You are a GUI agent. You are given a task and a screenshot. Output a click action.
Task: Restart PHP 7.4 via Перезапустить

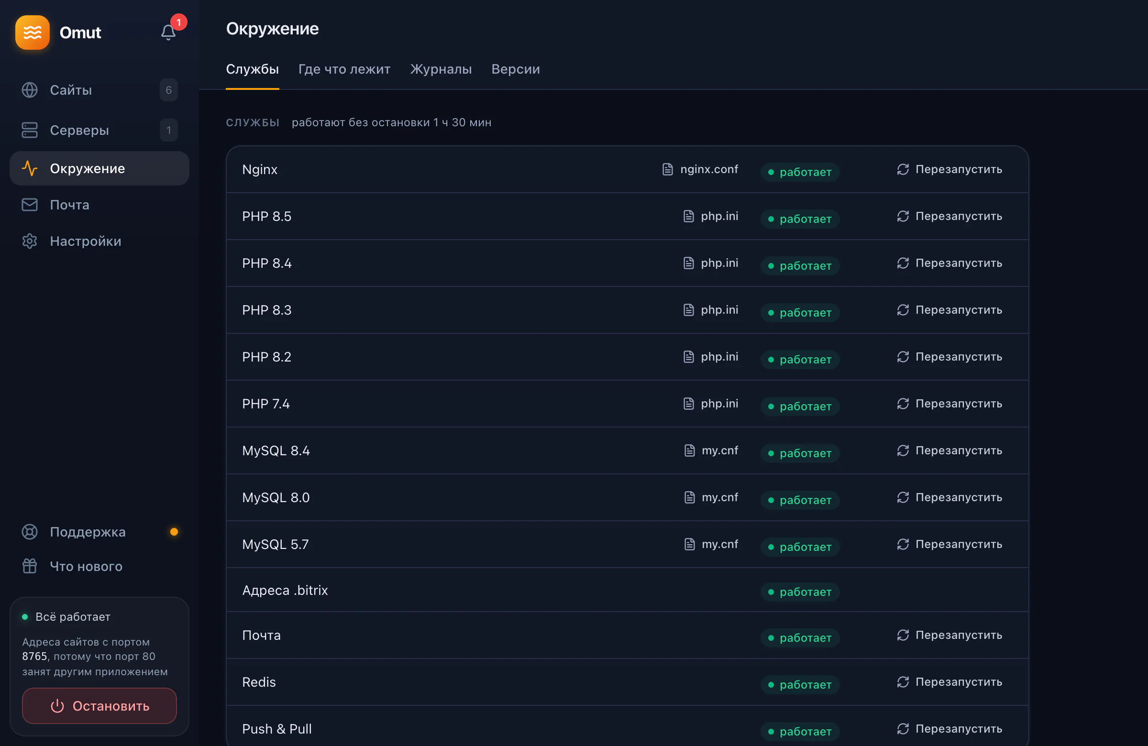point(949,404)
